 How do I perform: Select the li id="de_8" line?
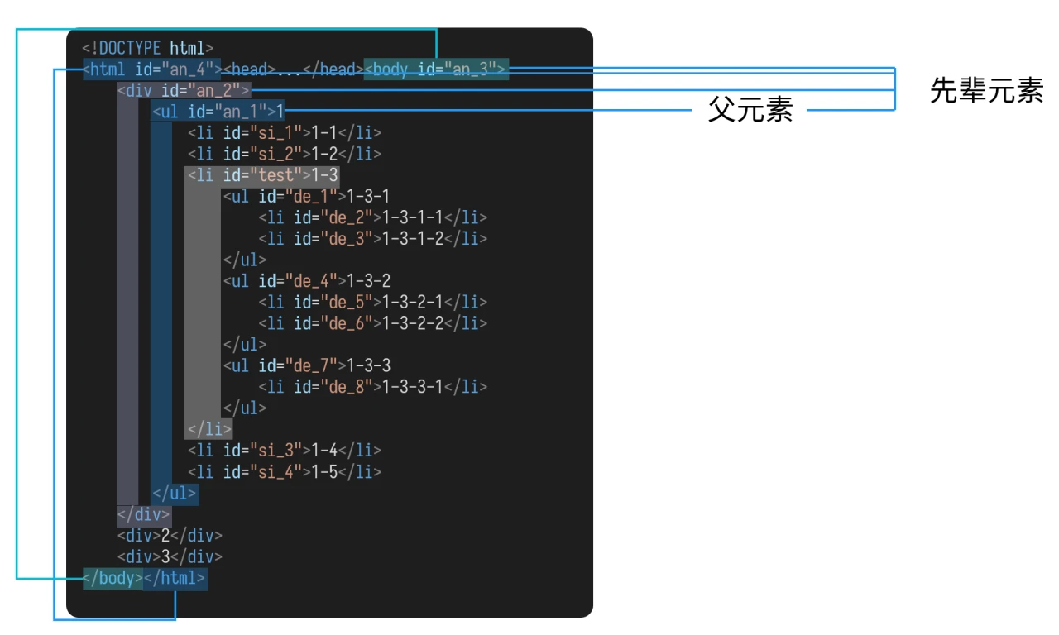pos(372,386)
